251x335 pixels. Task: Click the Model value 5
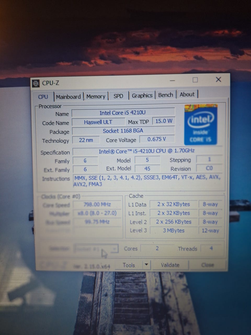pyautogui.click(x=147, y=160)
